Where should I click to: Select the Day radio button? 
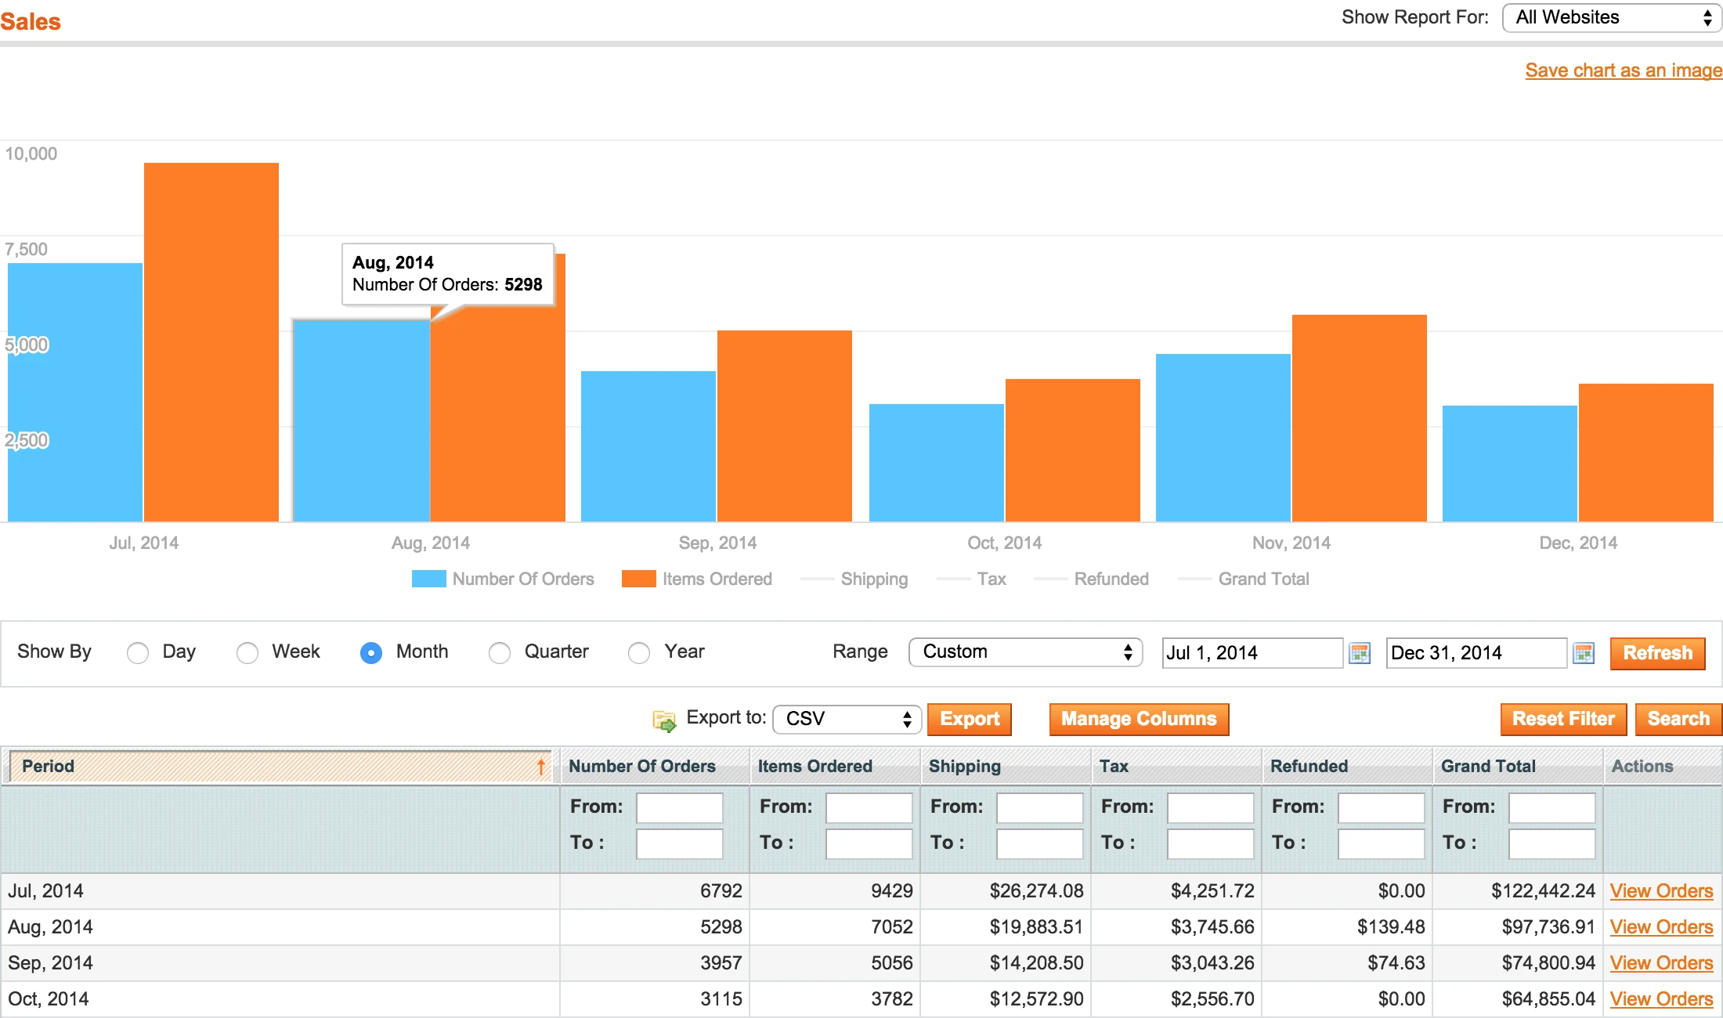138,652
